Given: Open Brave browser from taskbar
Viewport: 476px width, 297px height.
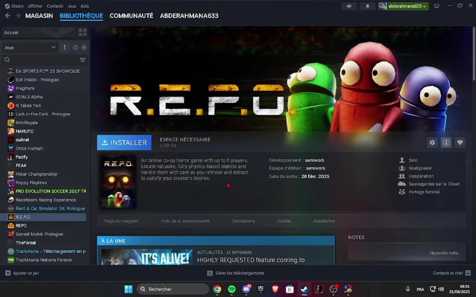Looking at the screenshot, I should coord(275,289).
